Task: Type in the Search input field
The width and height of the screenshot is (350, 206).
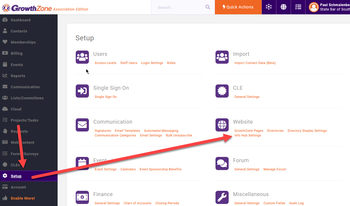Action: (180, 7)
